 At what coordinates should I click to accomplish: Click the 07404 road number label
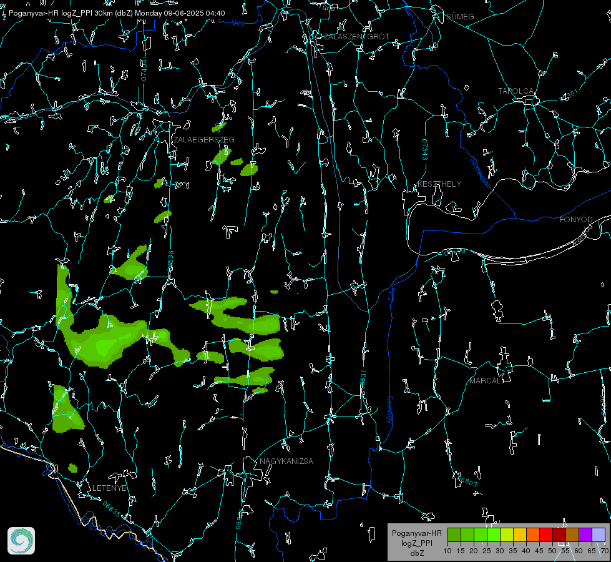tap(144, 70)
